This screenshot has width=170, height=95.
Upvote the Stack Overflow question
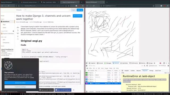[18, 27]
